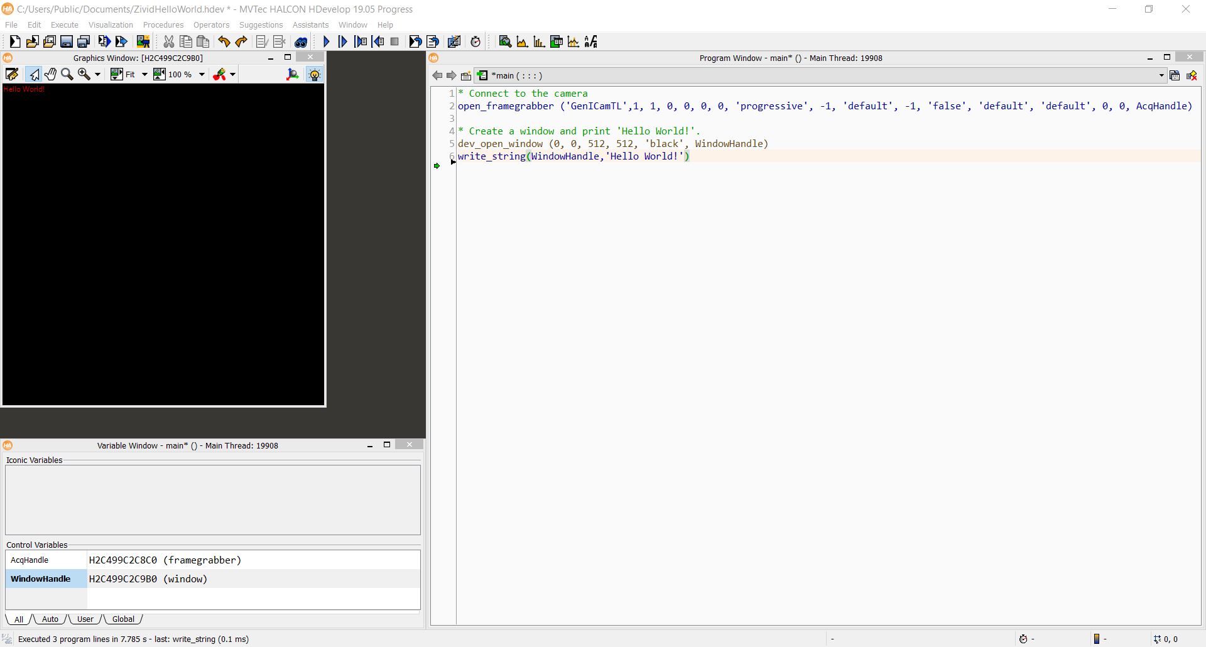Click the stopwatch profiler icon
1206x647 pixels.
pyautogui.click(x=475, y=41)
